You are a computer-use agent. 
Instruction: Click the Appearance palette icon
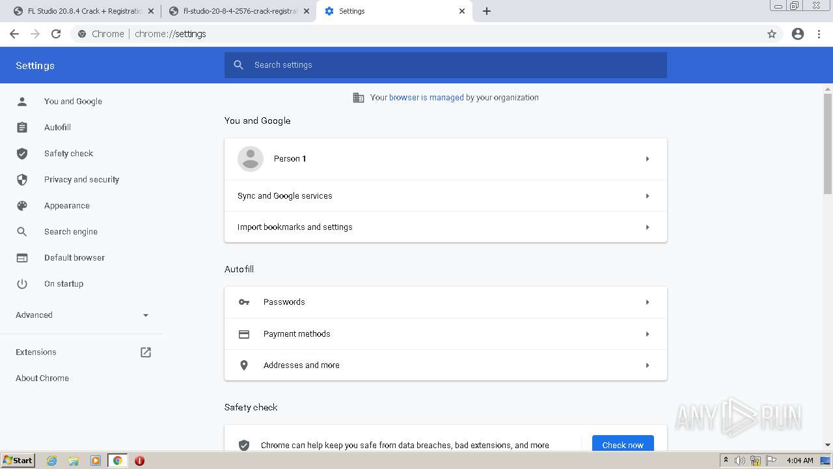pos(22,205)
